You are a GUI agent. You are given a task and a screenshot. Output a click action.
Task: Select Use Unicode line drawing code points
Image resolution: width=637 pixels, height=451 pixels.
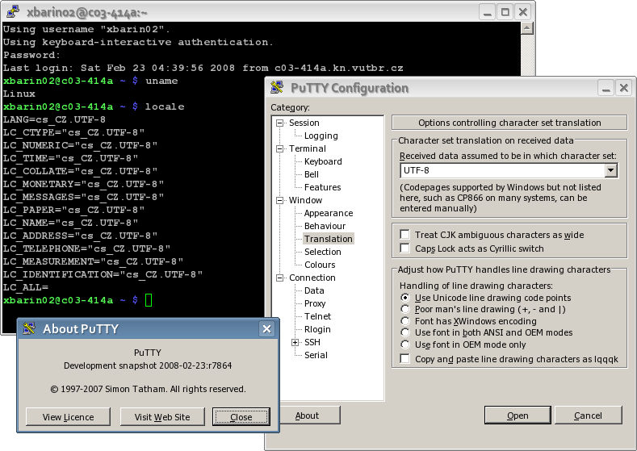coord(404,298)
